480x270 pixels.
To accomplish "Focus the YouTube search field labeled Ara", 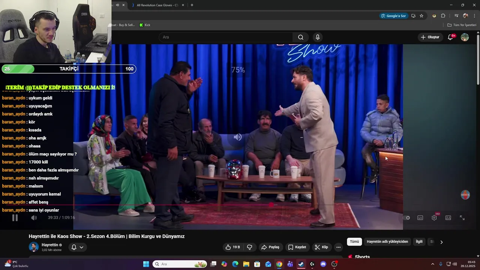I will point(226,37).
